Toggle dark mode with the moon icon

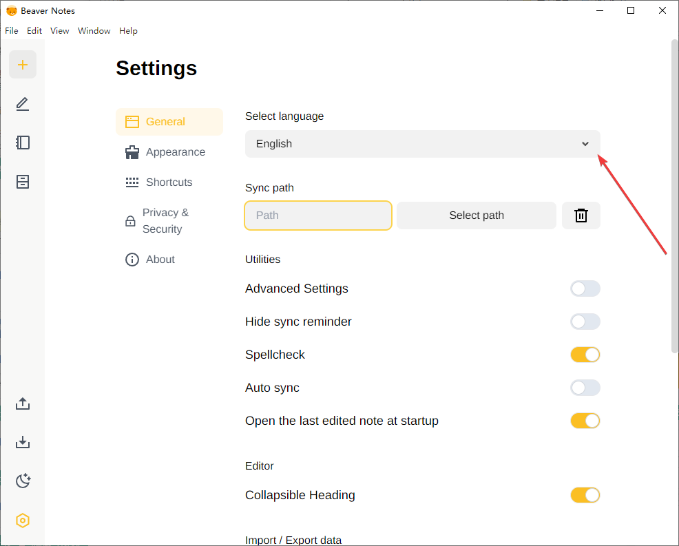23,481
